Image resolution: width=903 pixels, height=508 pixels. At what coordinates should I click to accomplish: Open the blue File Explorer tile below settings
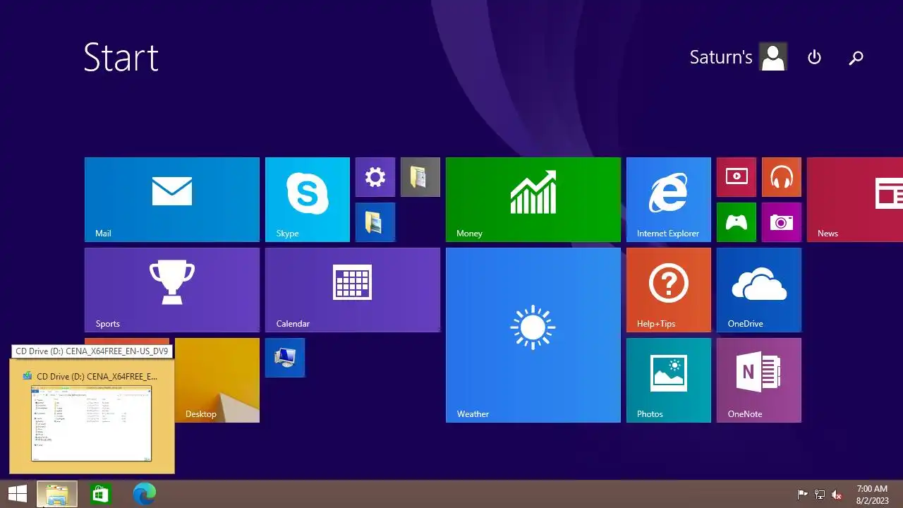375,222
